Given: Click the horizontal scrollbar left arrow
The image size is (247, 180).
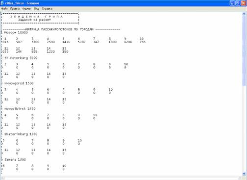Looking at the screenshot, I should coord(2,178).
